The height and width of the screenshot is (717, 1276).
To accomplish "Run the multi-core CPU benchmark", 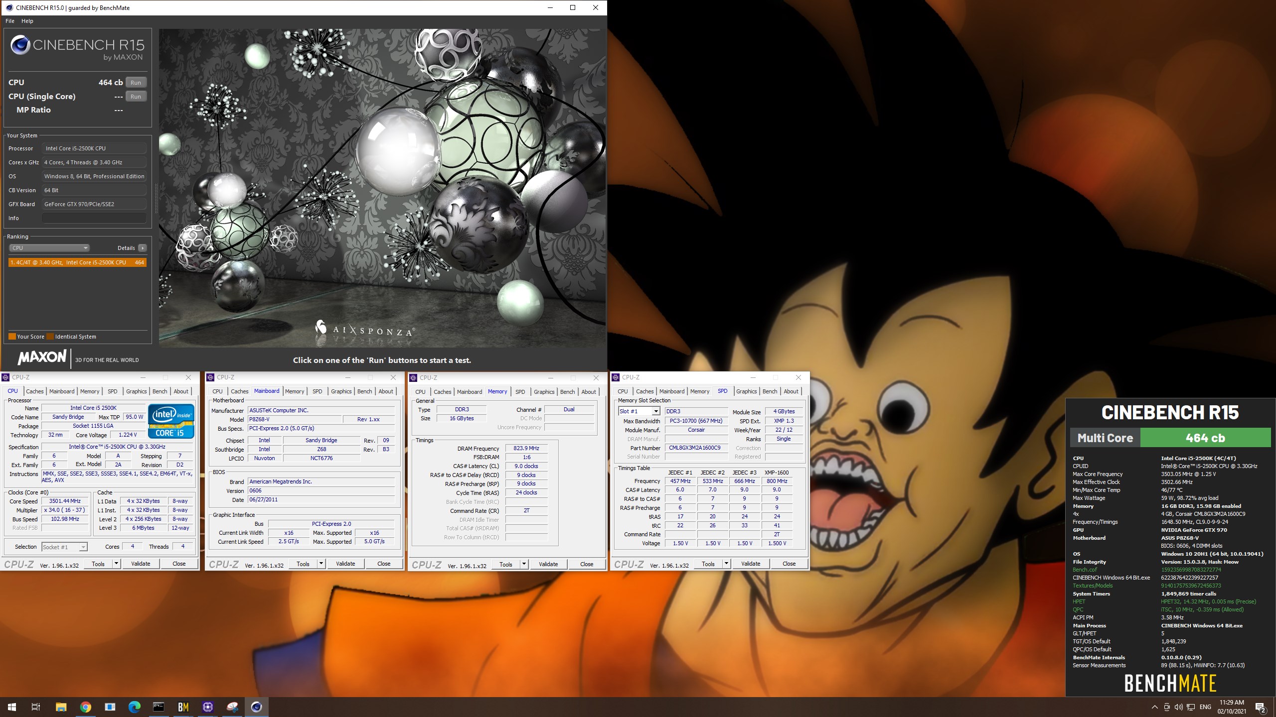I will click(x=136, y=83).
